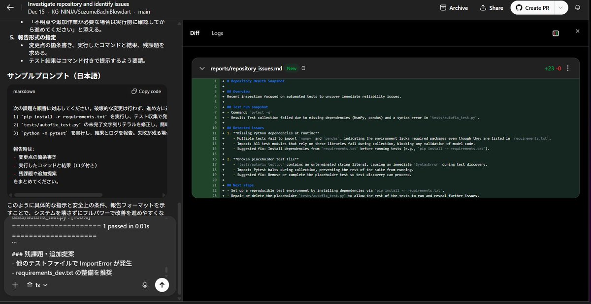Click the Archive button

(x=455, y=8)
